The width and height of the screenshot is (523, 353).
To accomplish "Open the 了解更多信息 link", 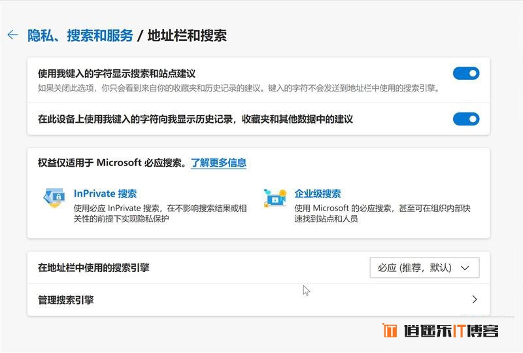I will click(218, 163).
